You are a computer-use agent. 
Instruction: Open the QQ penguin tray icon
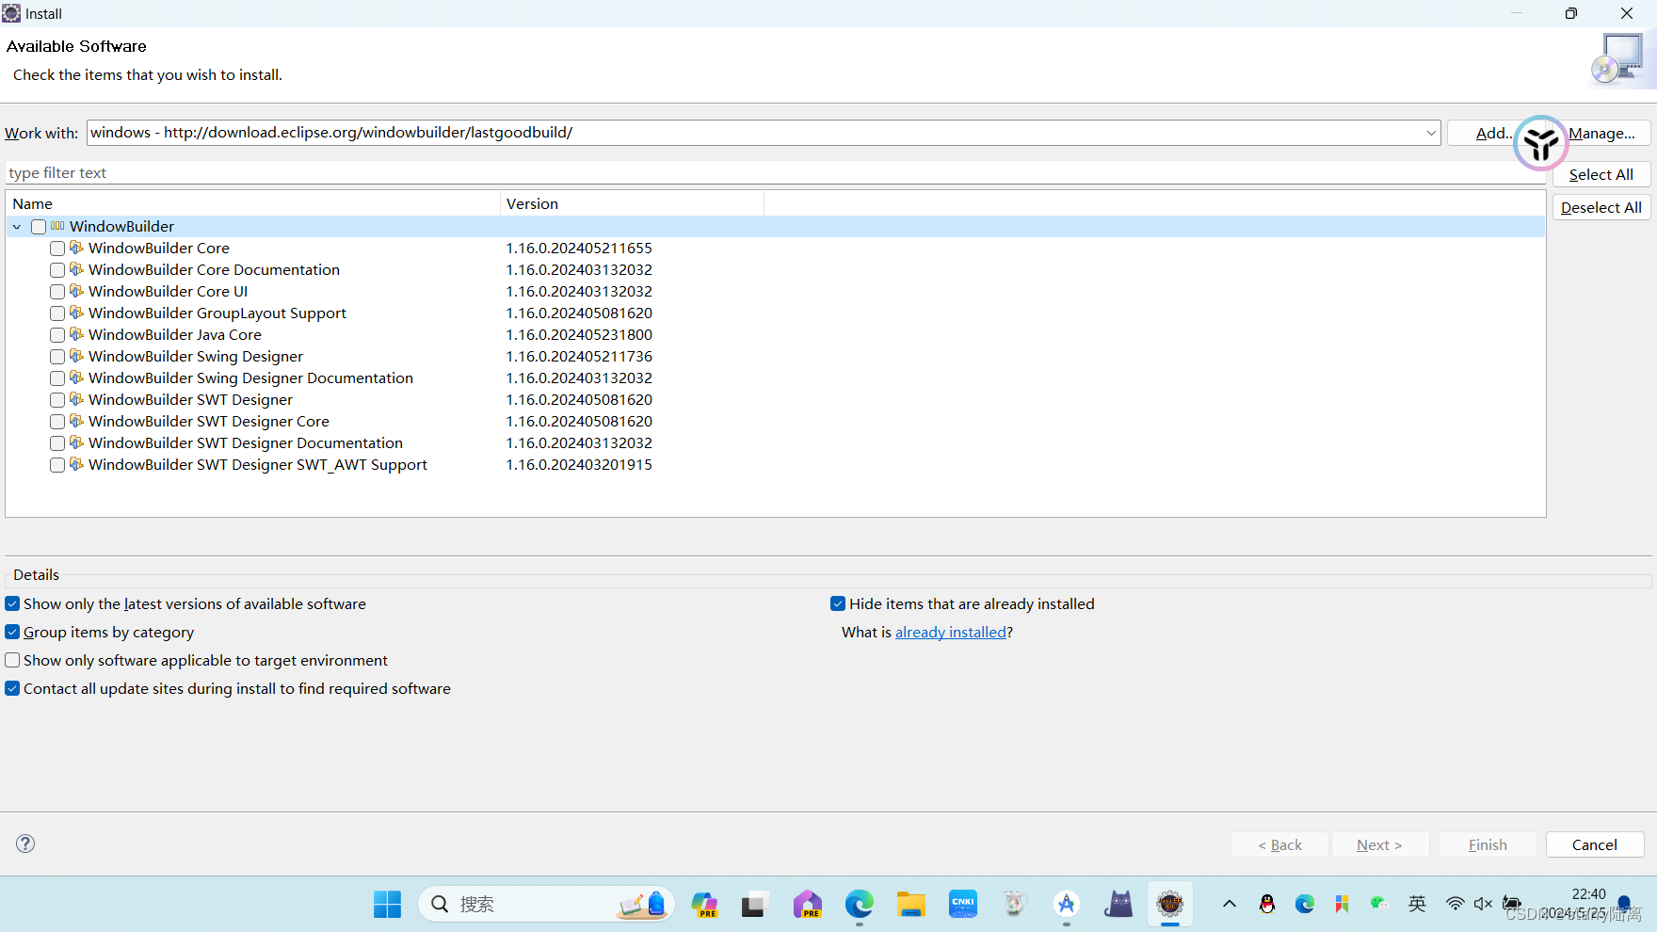click(x=1267, y=904)
